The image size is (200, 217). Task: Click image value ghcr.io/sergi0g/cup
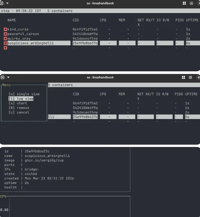44,160
